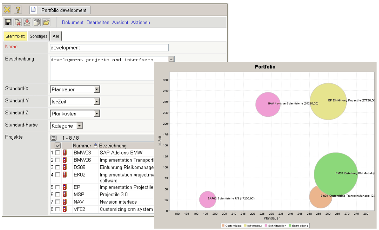Open the Standard-Farbe Kategorie dropdown

[80, 126]
